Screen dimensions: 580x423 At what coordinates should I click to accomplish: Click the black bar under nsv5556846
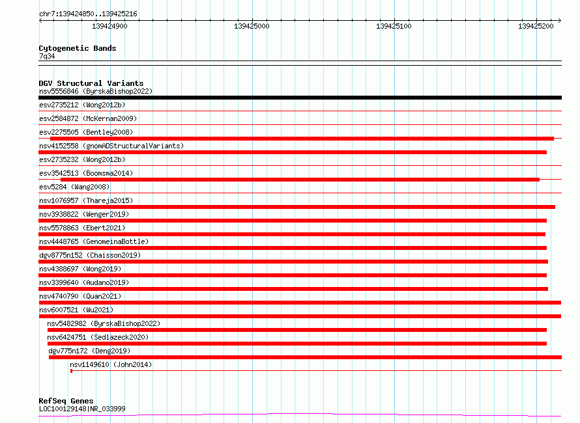tap(300, 98)
